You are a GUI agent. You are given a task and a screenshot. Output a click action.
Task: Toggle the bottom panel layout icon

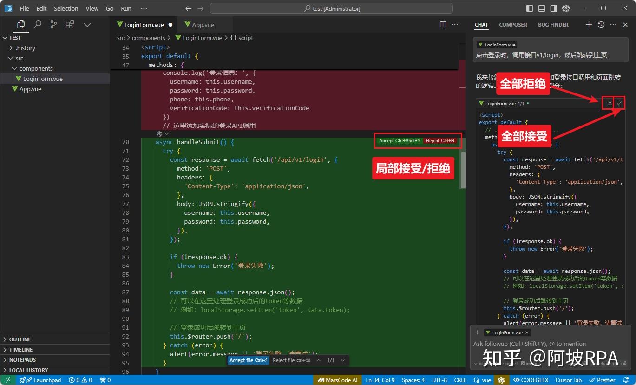(542, 8)
